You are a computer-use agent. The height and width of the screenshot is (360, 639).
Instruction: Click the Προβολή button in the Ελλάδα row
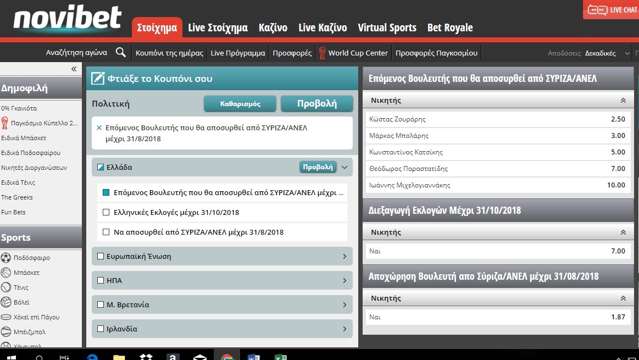coord(318,167)
